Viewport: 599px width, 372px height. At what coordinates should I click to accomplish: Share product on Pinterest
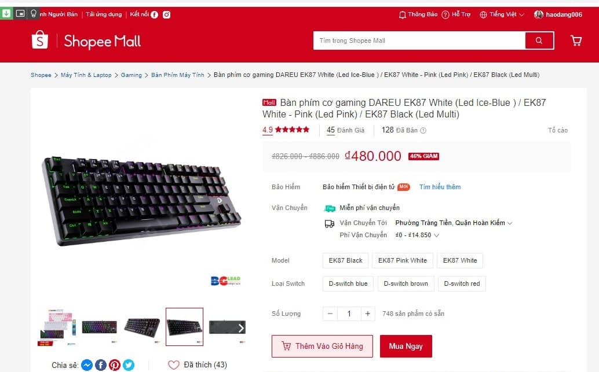[115, 365]
